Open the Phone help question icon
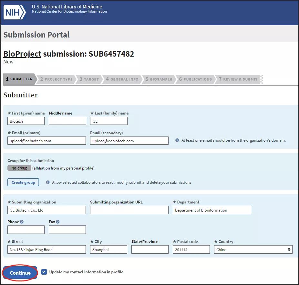The image size is (299, 285). point(22,222)
